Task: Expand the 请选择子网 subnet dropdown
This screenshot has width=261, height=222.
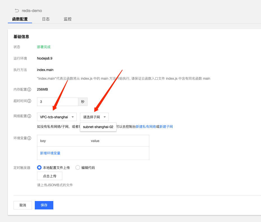Action: [94, 117]
